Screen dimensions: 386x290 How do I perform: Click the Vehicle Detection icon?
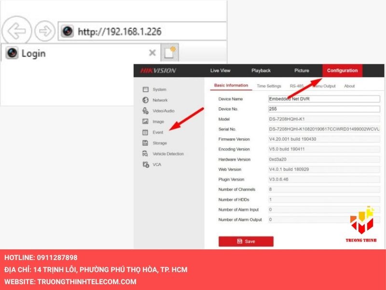click(146, 154)
